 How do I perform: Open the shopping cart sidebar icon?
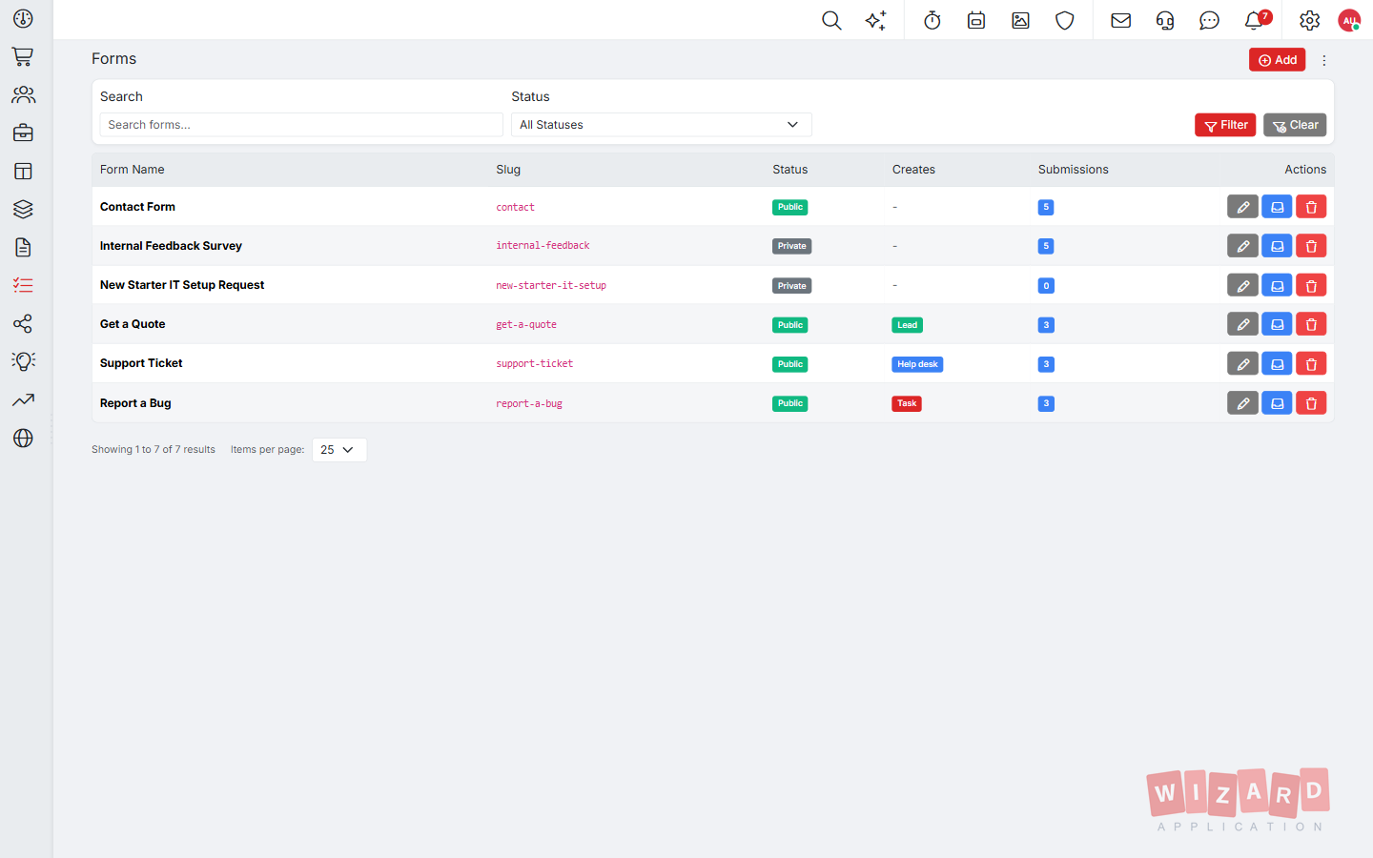(23, 57)
